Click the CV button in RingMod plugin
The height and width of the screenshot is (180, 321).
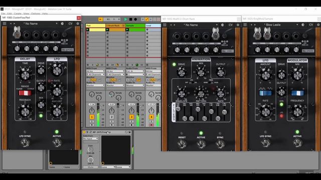pos(311,25)
